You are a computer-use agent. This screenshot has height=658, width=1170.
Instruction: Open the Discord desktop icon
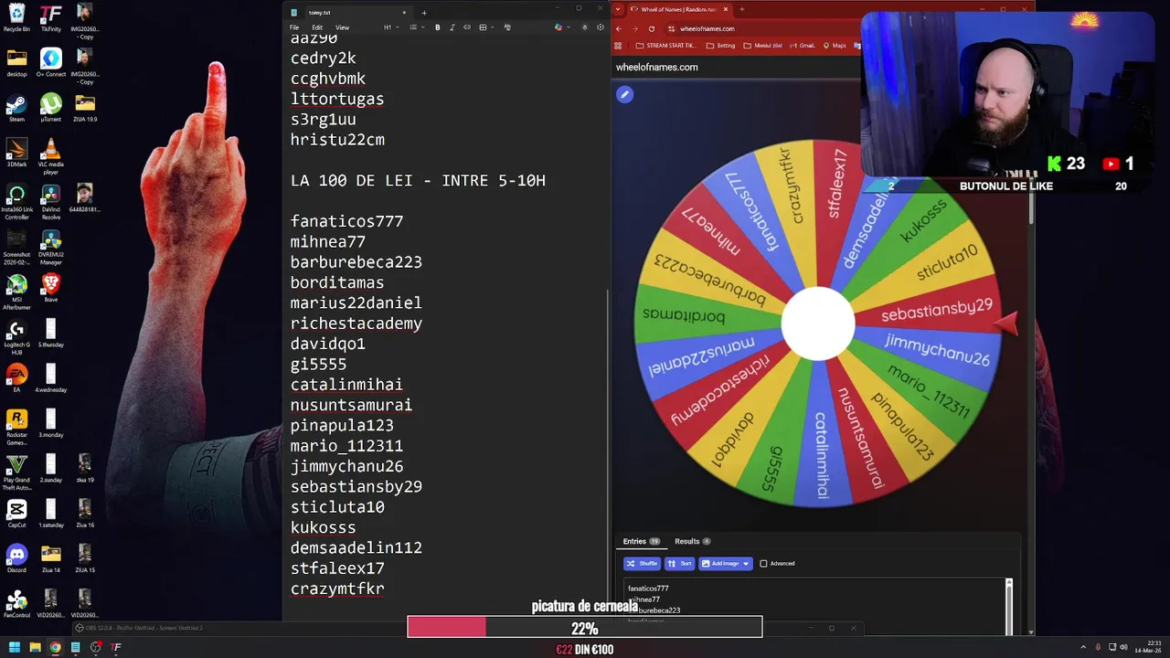pyautogui.click(x=16, y=558)
